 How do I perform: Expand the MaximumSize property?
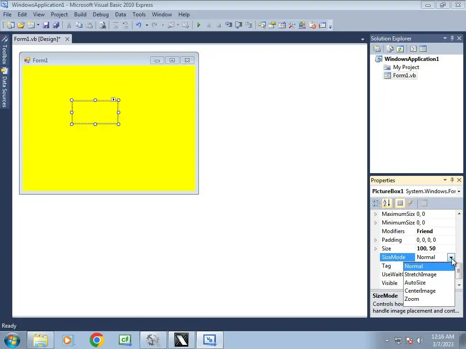tap(375, 214)
